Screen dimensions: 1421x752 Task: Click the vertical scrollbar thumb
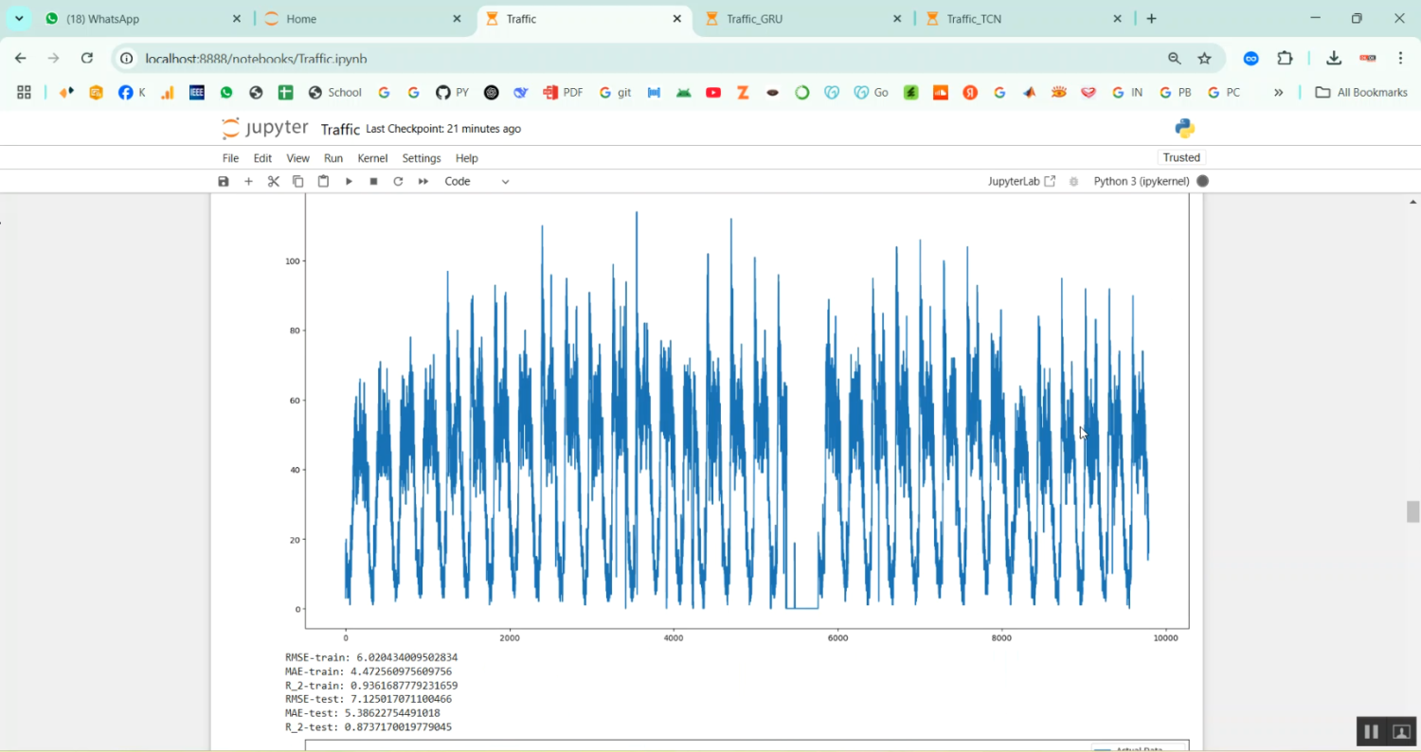click(1412, 511)
